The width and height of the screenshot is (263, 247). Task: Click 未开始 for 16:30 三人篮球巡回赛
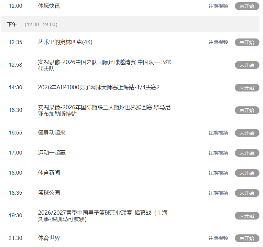(x=247, y=110)
